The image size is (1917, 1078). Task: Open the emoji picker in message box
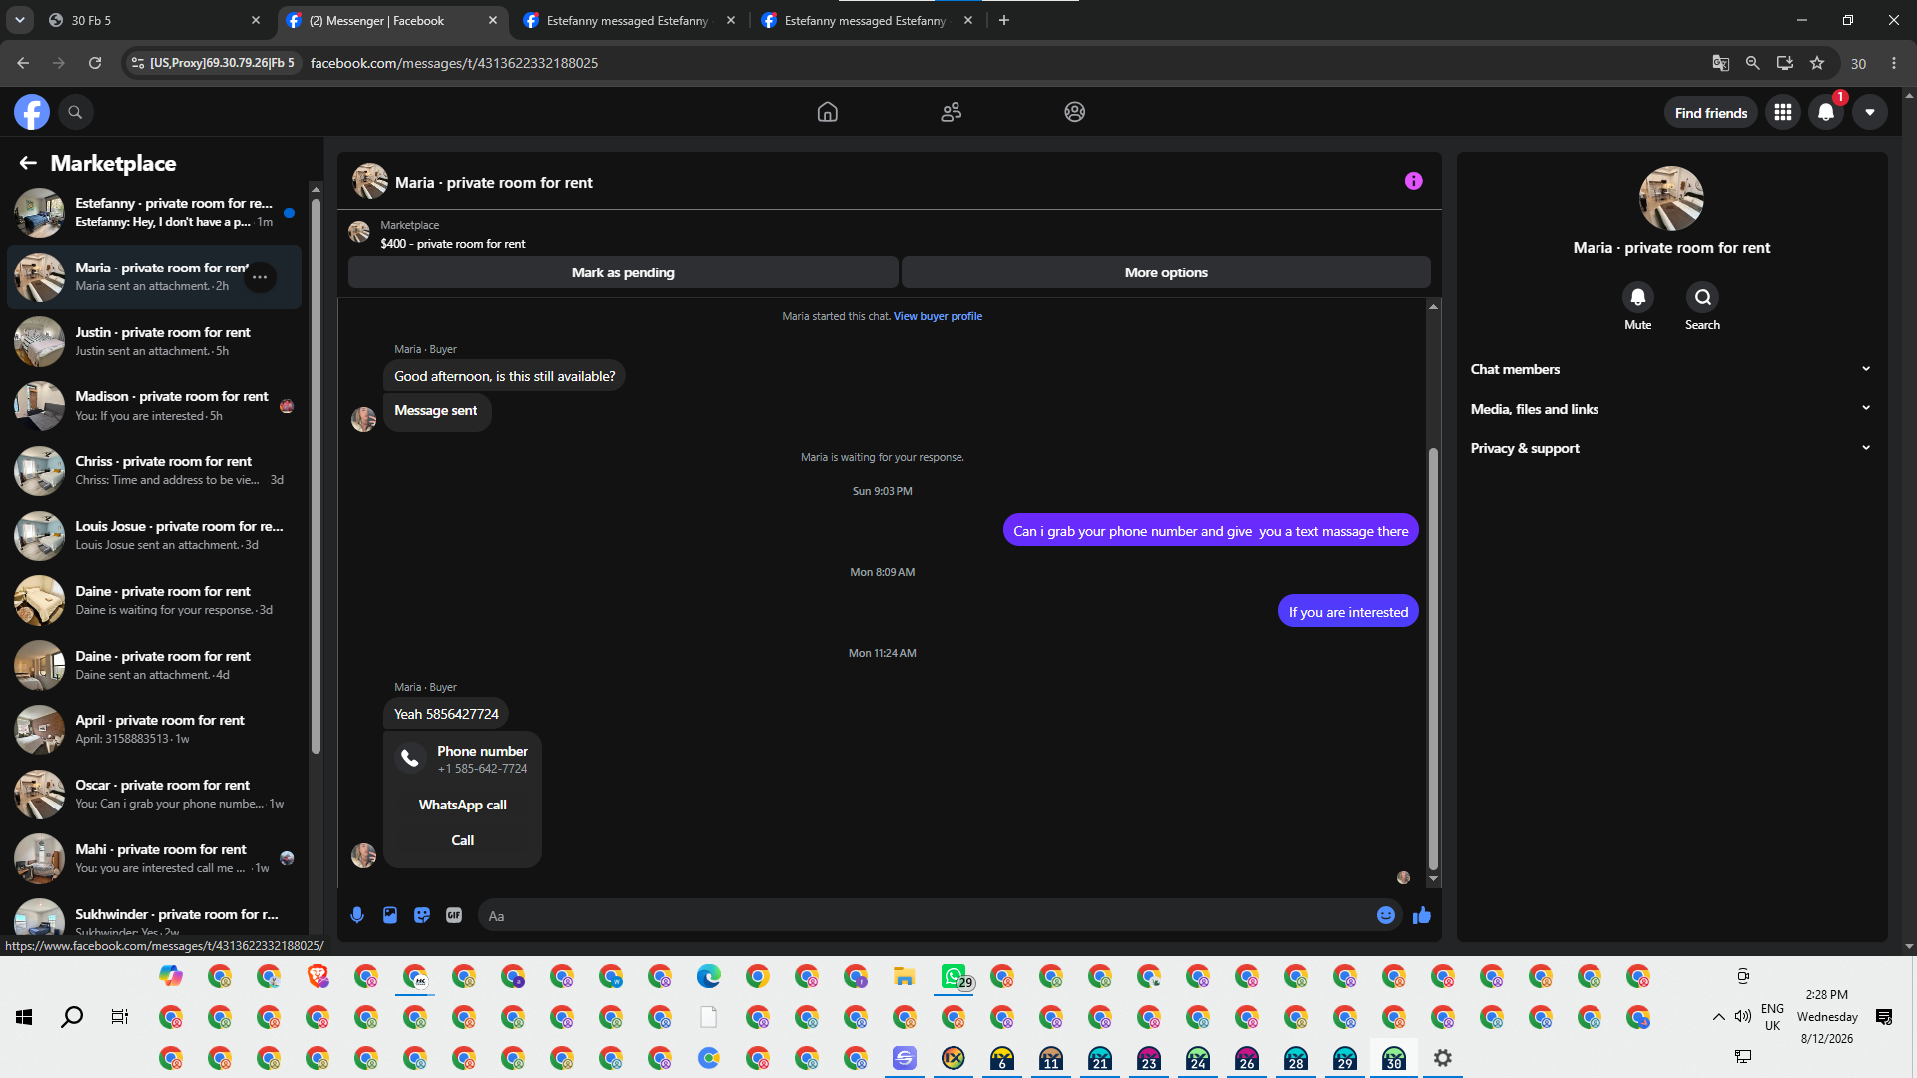1386,915
